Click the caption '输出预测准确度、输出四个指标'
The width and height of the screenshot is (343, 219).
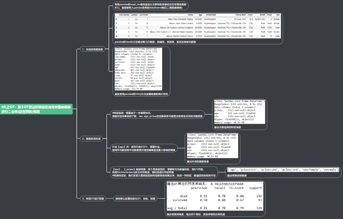[x=196, y=214]
